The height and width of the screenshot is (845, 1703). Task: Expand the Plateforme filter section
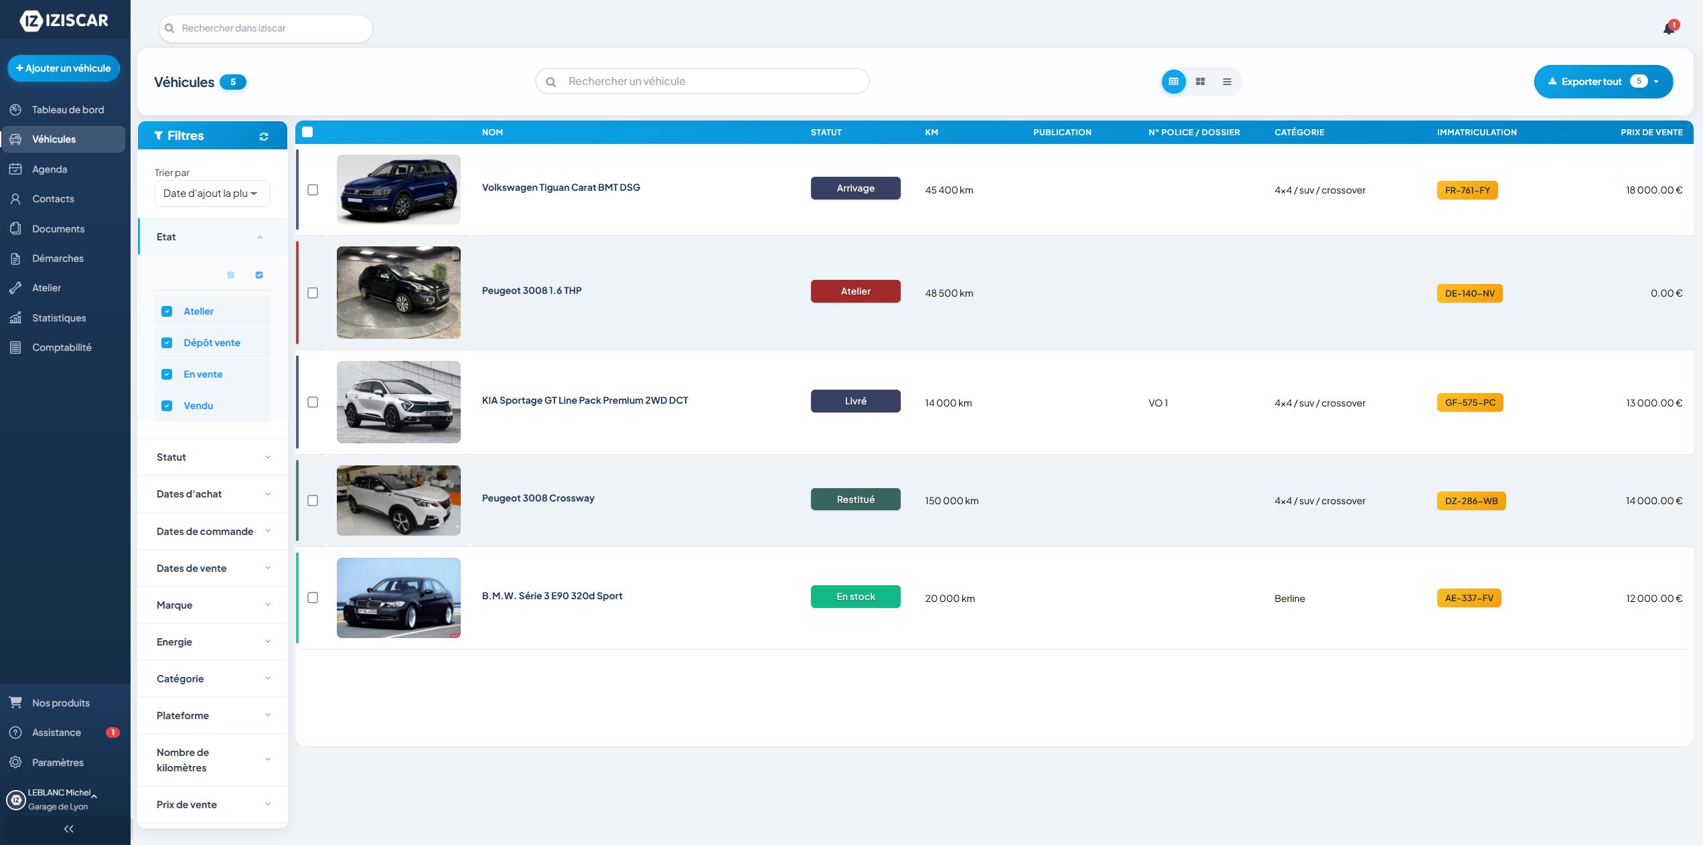[x=213, y=716]
